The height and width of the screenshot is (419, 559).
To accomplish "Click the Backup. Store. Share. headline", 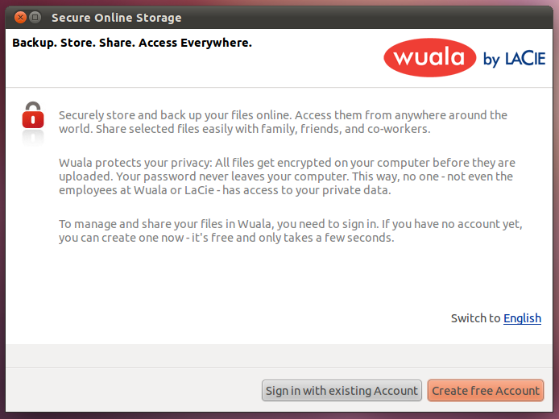I will pos(132,43).
